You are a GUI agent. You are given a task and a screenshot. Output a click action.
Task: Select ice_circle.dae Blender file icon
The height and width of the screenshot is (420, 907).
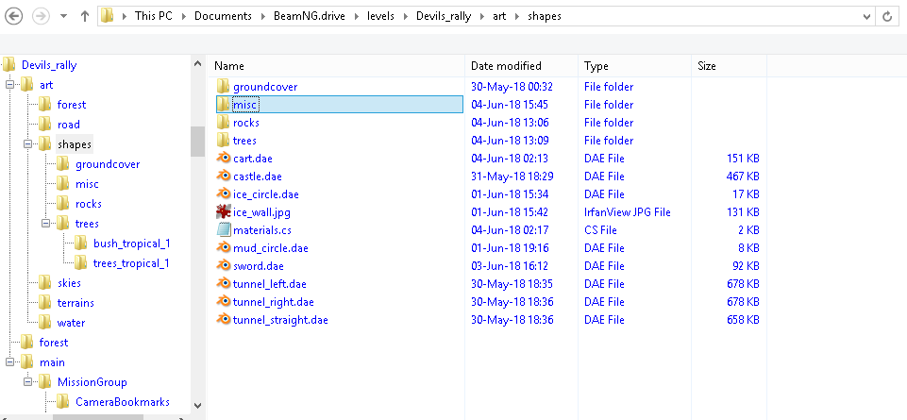click(x=224, y=194)
